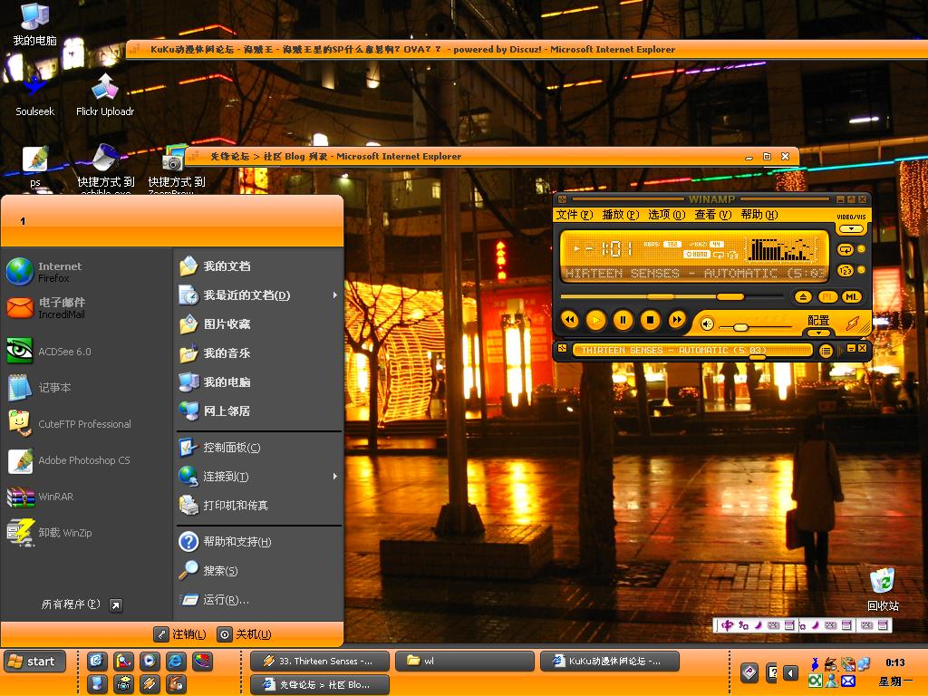Open 打印机和传真

click(x=259, y=506)
